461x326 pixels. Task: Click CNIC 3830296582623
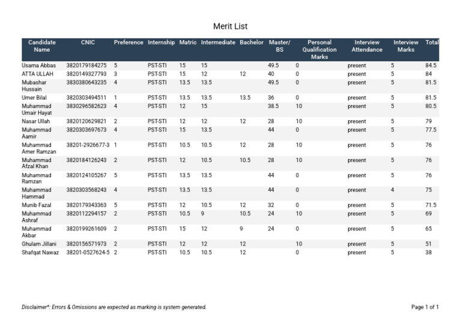click(x=86, y=106)
